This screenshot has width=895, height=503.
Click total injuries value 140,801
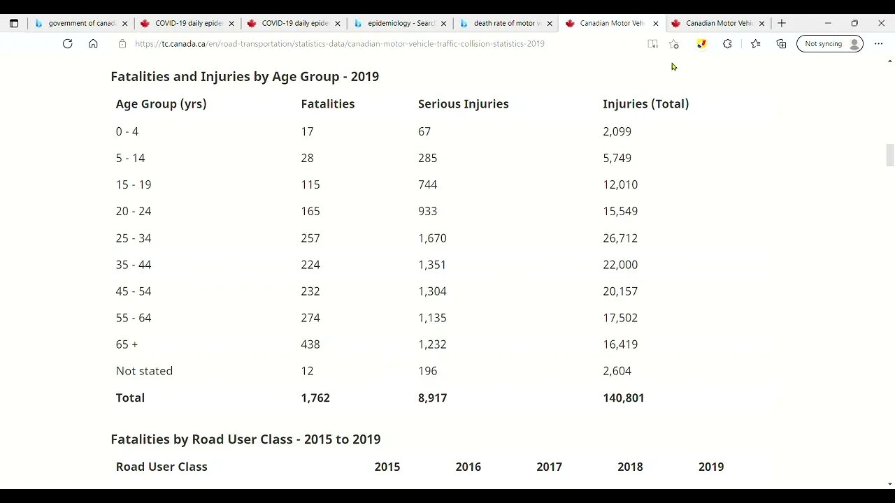(624, 398)
